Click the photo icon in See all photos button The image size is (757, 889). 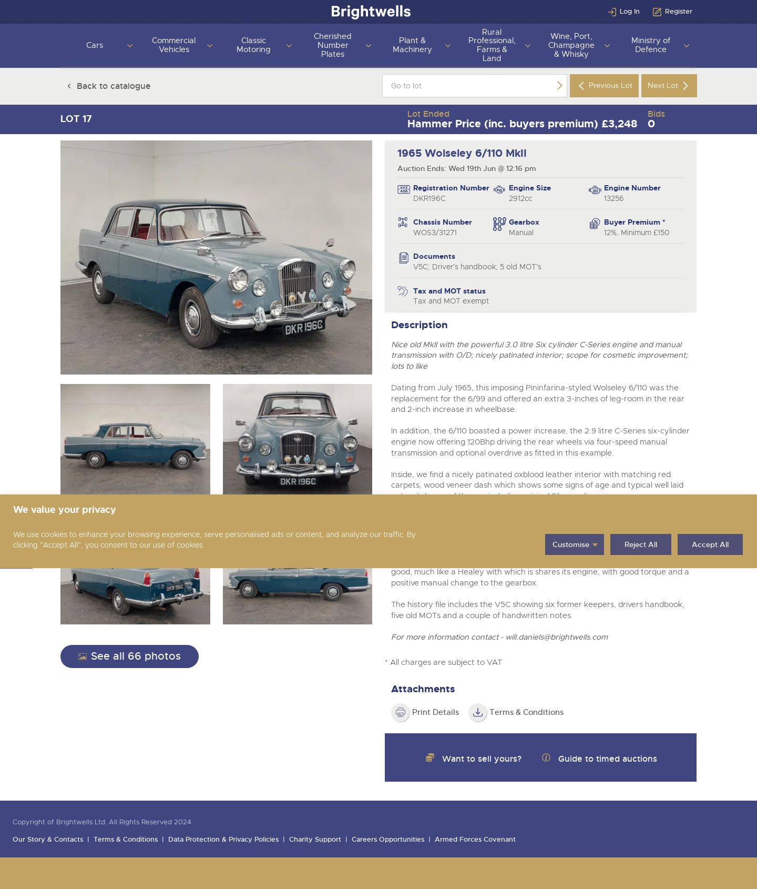pyautogui.click(x=83, y=656)
